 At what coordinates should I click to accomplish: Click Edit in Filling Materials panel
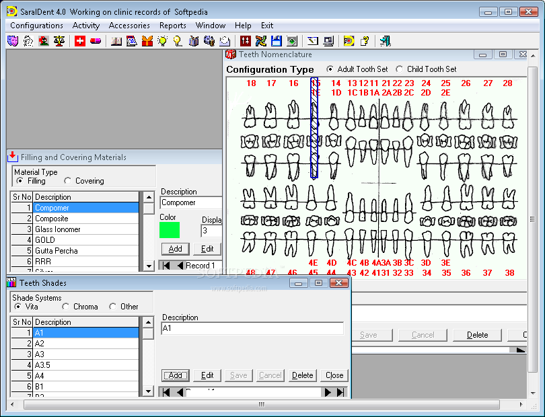click(x=207, y=249)
